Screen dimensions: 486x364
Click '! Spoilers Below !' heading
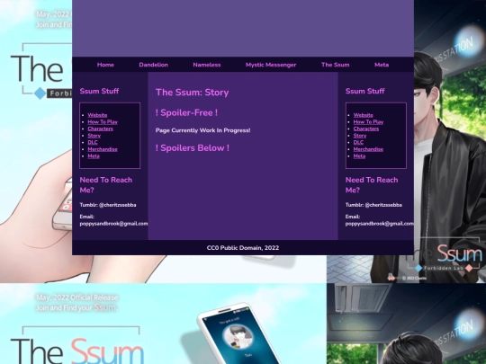pos(193,148)
